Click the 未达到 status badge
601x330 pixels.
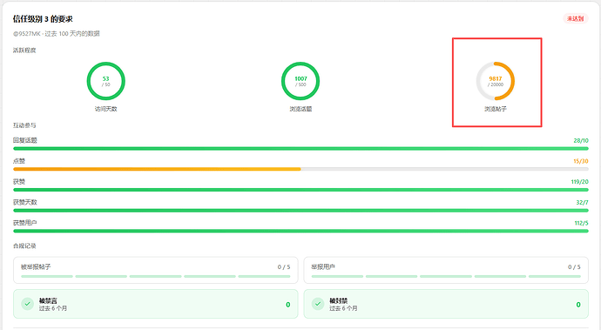(575, 18)
